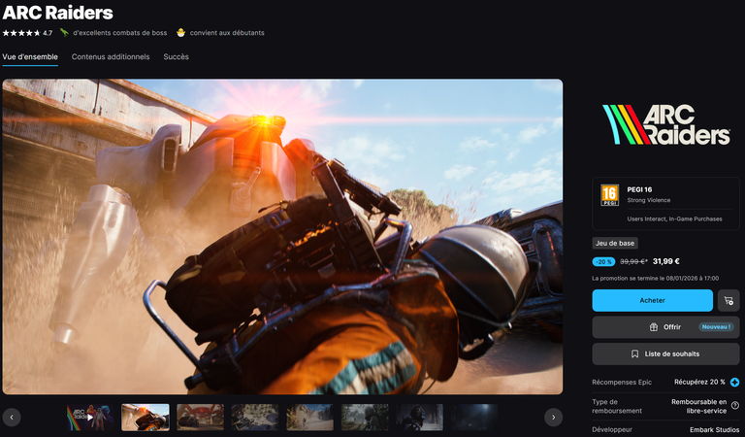Add to Liste de souhaits

pyautogui.click(x=665, y=353)
